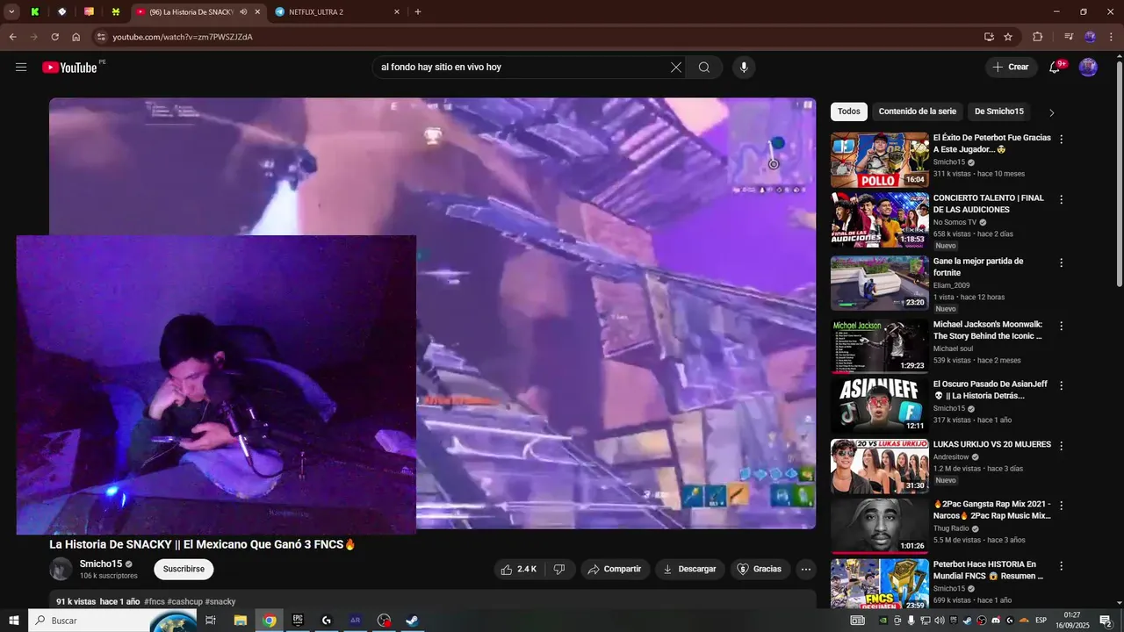Open the YouTube account avatar menu
Viewport: 1124px width, 632px height.
point(1088,68)
